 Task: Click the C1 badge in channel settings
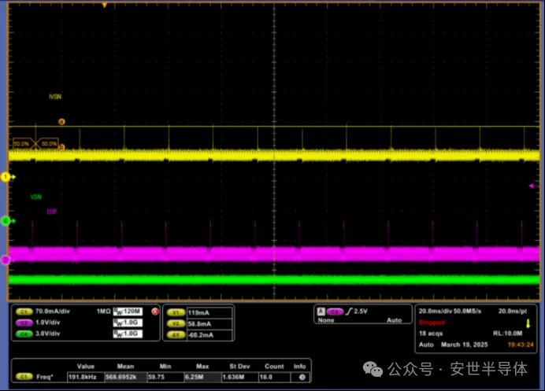tap(23, 312)
